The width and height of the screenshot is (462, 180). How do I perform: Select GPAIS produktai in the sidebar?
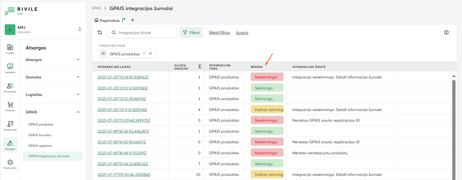[x=41, y=124]
